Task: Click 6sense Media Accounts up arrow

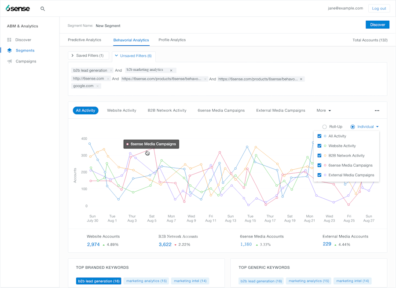Action: [x=257, y=245]
